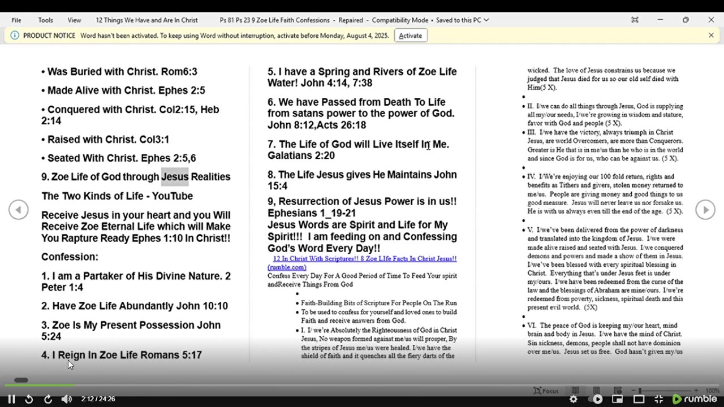Open the Rumble player settings gear

click(573, 399)
